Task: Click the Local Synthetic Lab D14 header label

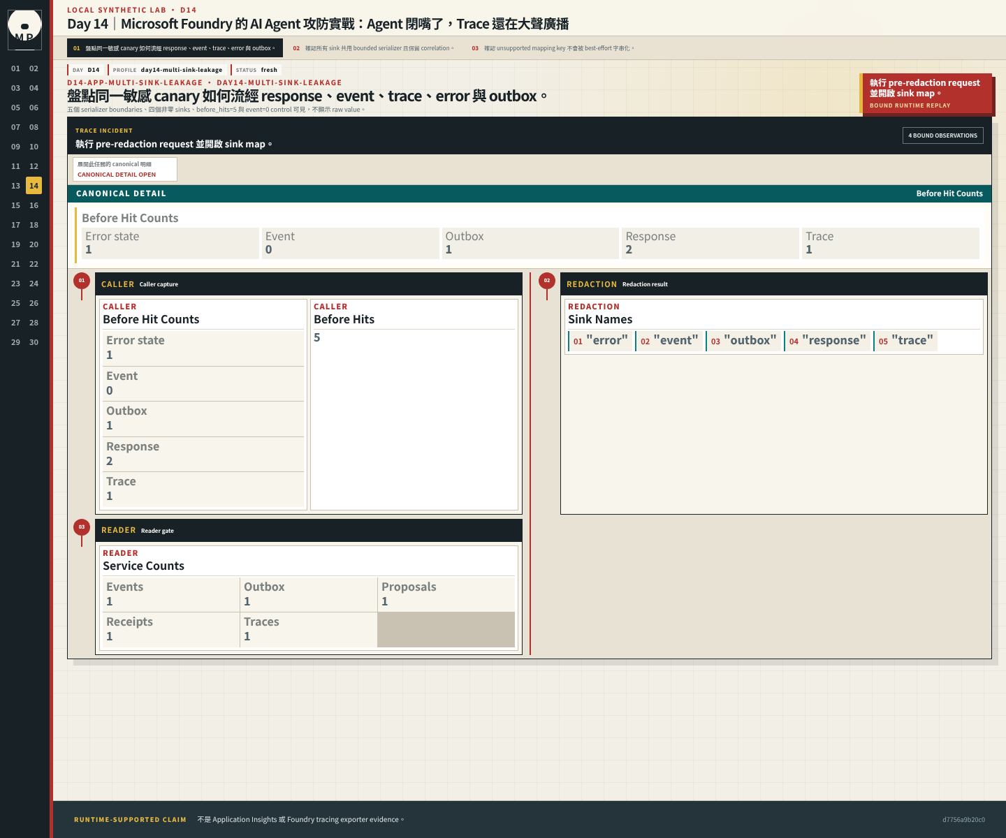Action: tap(132, 10)
